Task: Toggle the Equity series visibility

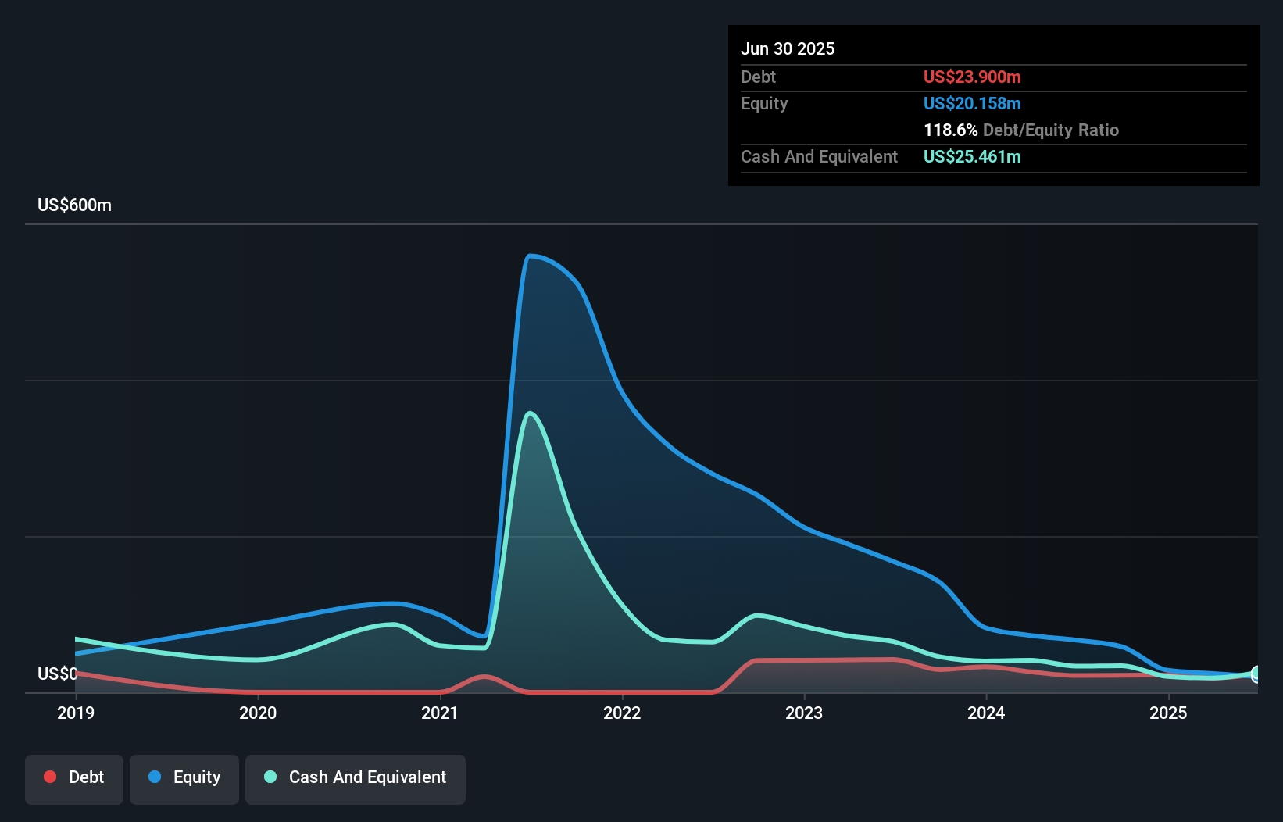Action: 184,778
